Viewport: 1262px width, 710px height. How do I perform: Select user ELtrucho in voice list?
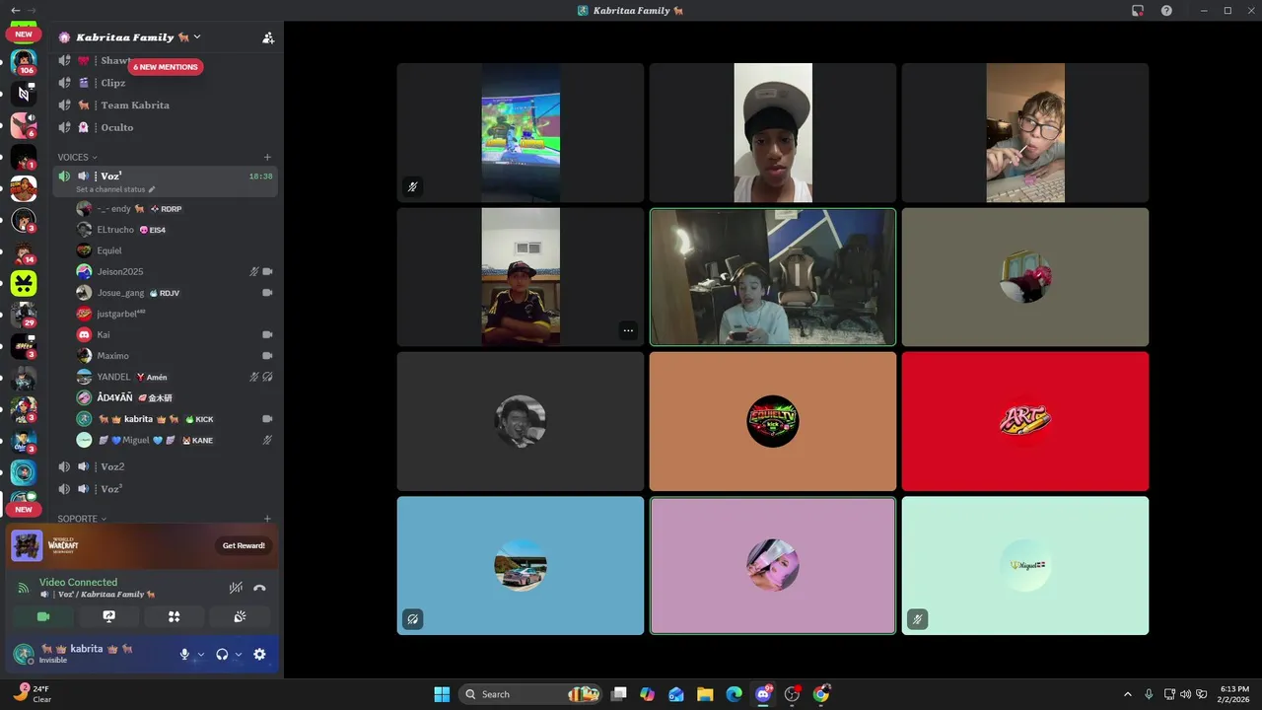click(175, 230)
